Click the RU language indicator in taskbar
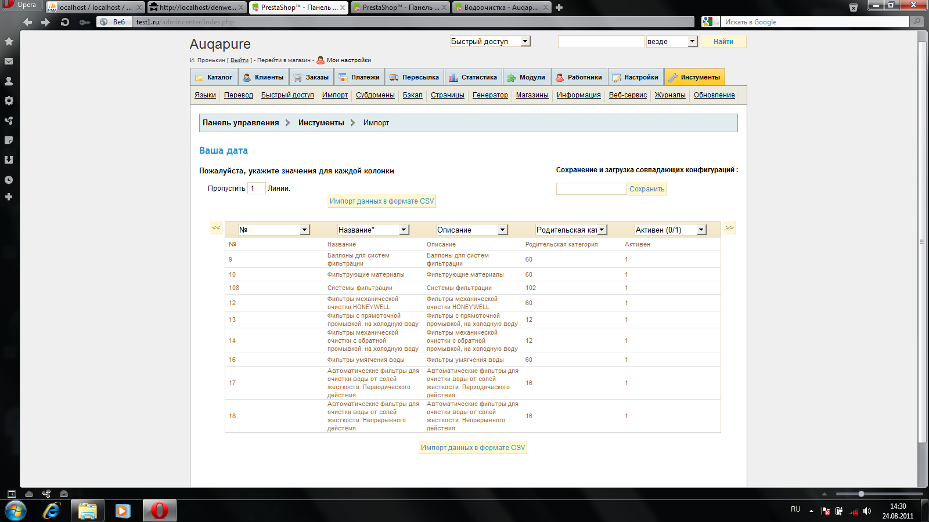 [795, 509]
